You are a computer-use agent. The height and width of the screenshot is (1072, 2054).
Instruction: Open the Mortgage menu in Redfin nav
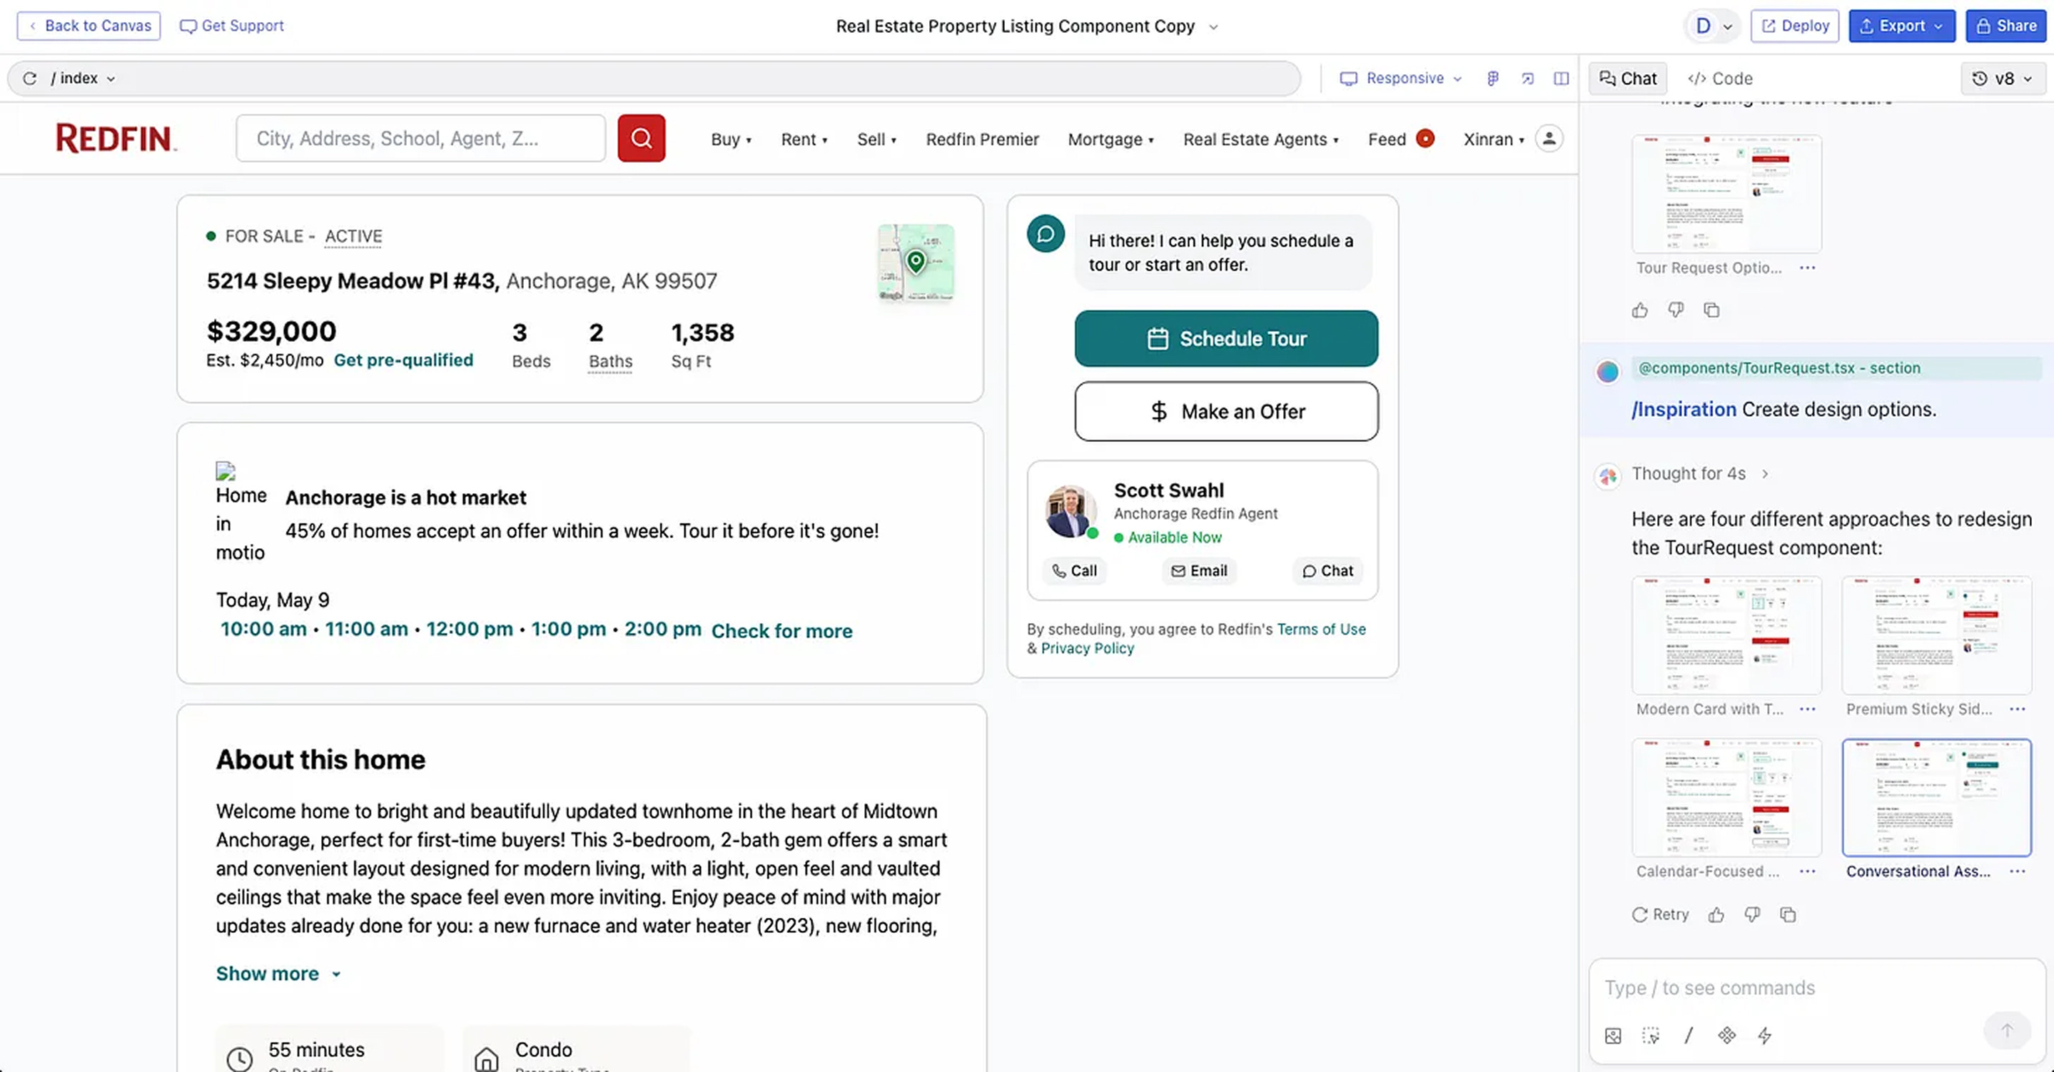[1110, 138]
